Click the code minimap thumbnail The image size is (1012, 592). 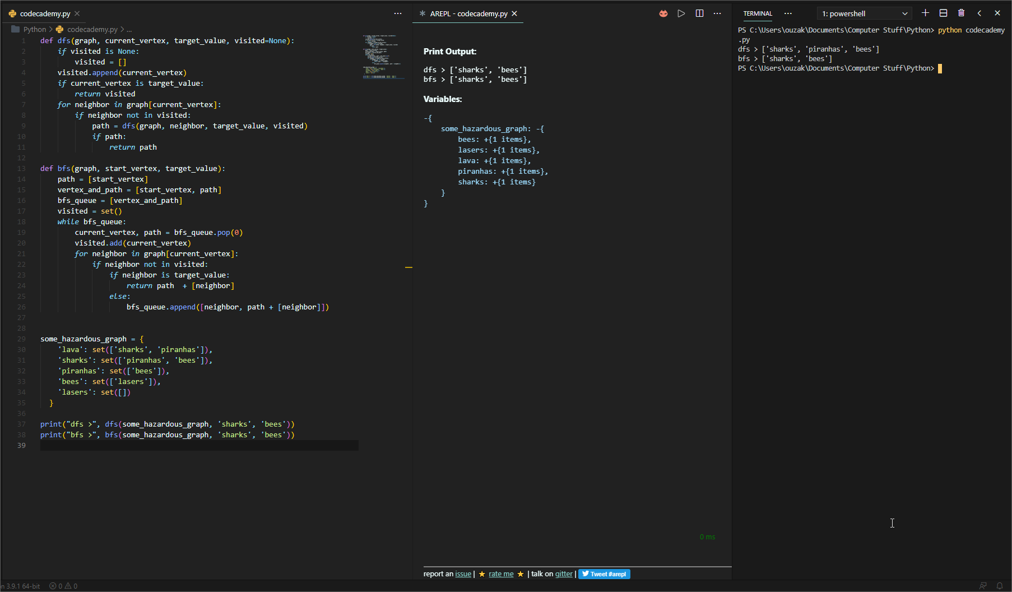point(383,56)
